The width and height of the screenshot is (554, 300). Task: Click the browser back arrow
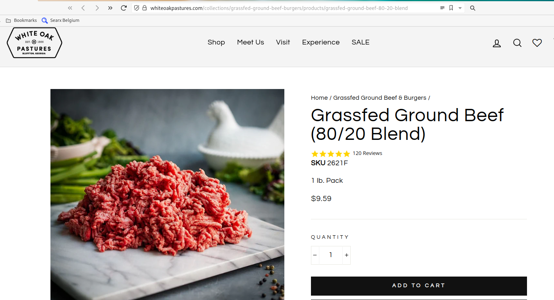tap(83, 8)
